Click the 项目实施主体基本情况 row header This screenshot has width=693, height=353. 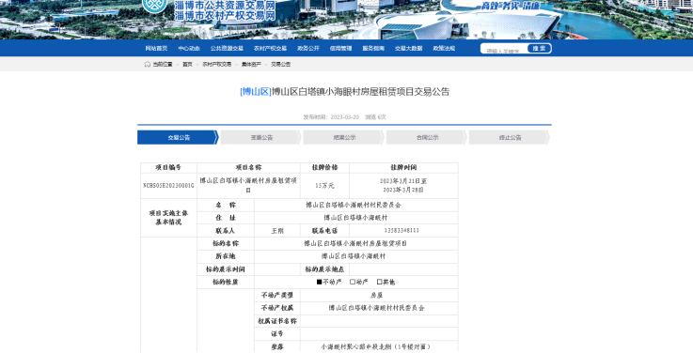(x=169, y=218)
